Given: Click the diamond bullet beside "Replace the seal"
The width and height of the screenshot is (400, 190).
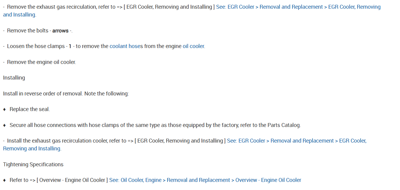Looking at the screenshot, I should [5, 110].
